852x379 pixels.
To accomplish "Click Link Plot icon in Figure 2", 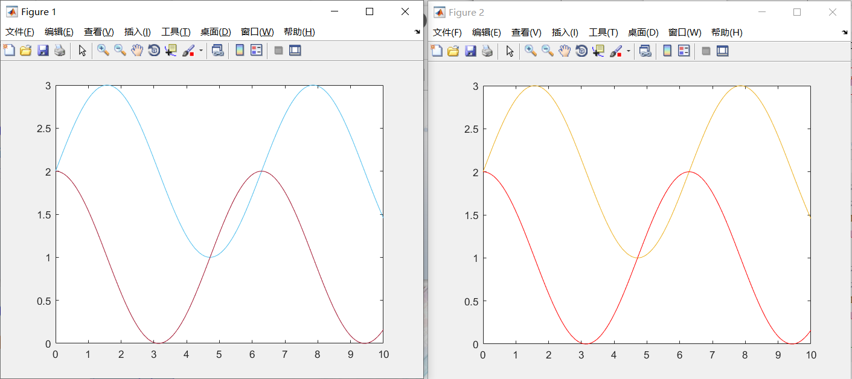I will pos(645,51).
